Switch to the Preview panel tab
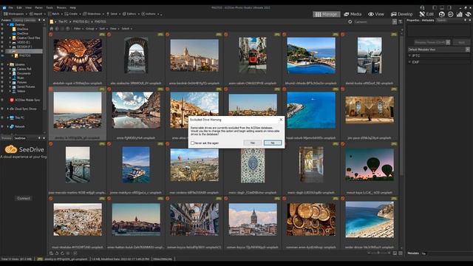The height and width of the screenshot is (266, 473). pos(7,138)
